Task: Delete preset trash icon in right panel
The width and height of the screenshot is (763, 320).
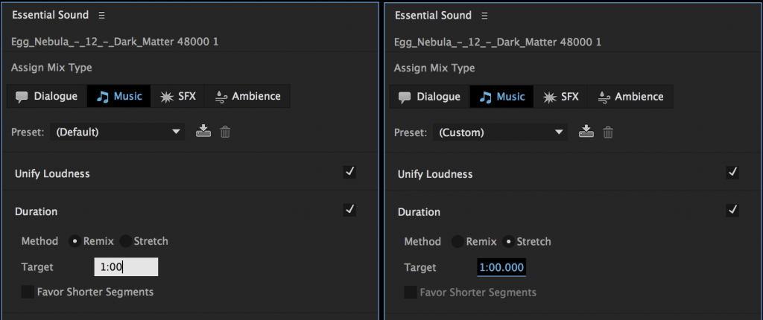Action: tap(608, 132)
